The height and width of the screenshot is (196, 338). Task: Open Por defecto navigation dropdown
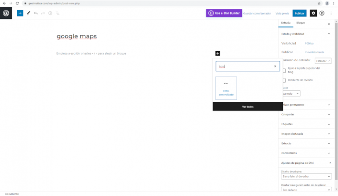[306, 190]
